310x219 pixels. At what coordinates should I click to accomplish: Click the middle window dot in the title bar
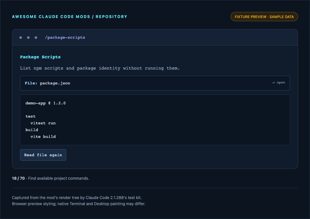click(x=28, y=38)
